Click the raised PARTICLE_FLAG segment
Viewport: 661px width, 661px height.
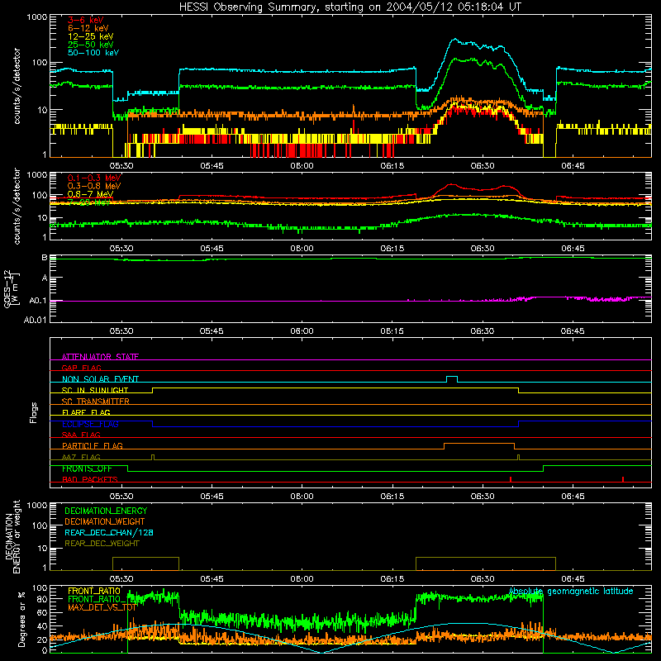(x=479, y=445)
